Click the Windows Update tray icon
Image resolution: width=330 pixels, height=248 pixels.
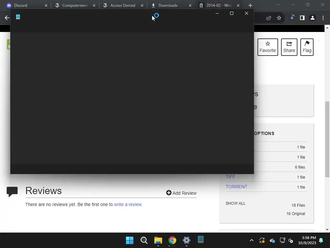coord(262,240)
